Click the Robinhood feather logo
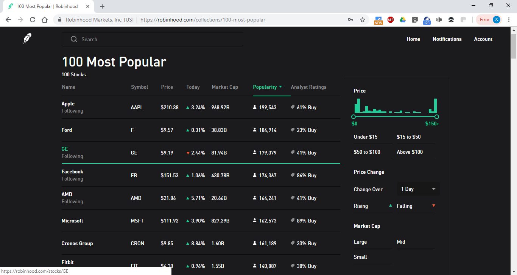The image size is (517, 275). click(x=27, y=39)
